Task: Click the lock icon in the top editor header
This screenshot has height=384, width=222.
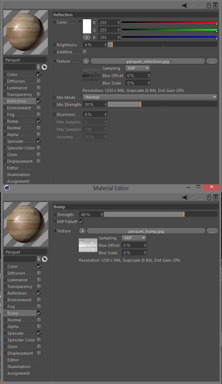Action: [x=209, y=5]
